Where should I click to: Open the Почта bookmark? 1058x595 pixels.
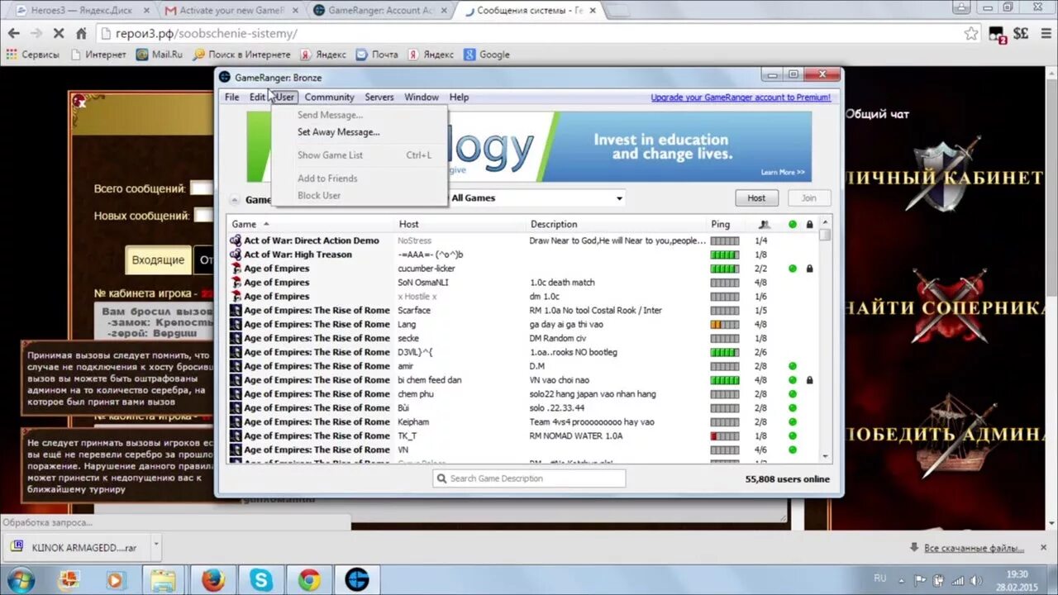coord(377,55)
